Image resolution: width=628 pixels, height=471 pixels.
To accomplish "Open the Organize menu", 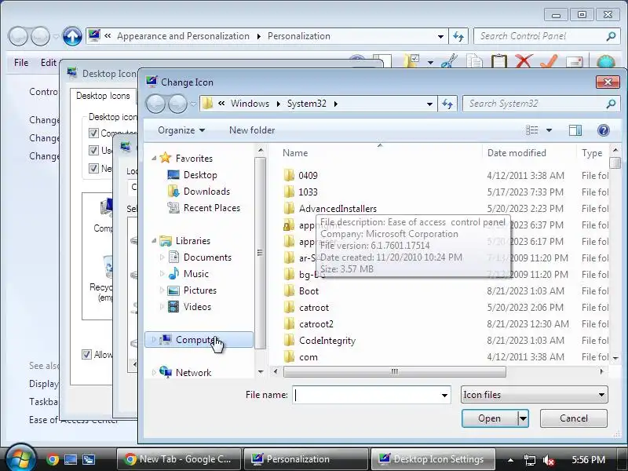I will coord(181,130).
